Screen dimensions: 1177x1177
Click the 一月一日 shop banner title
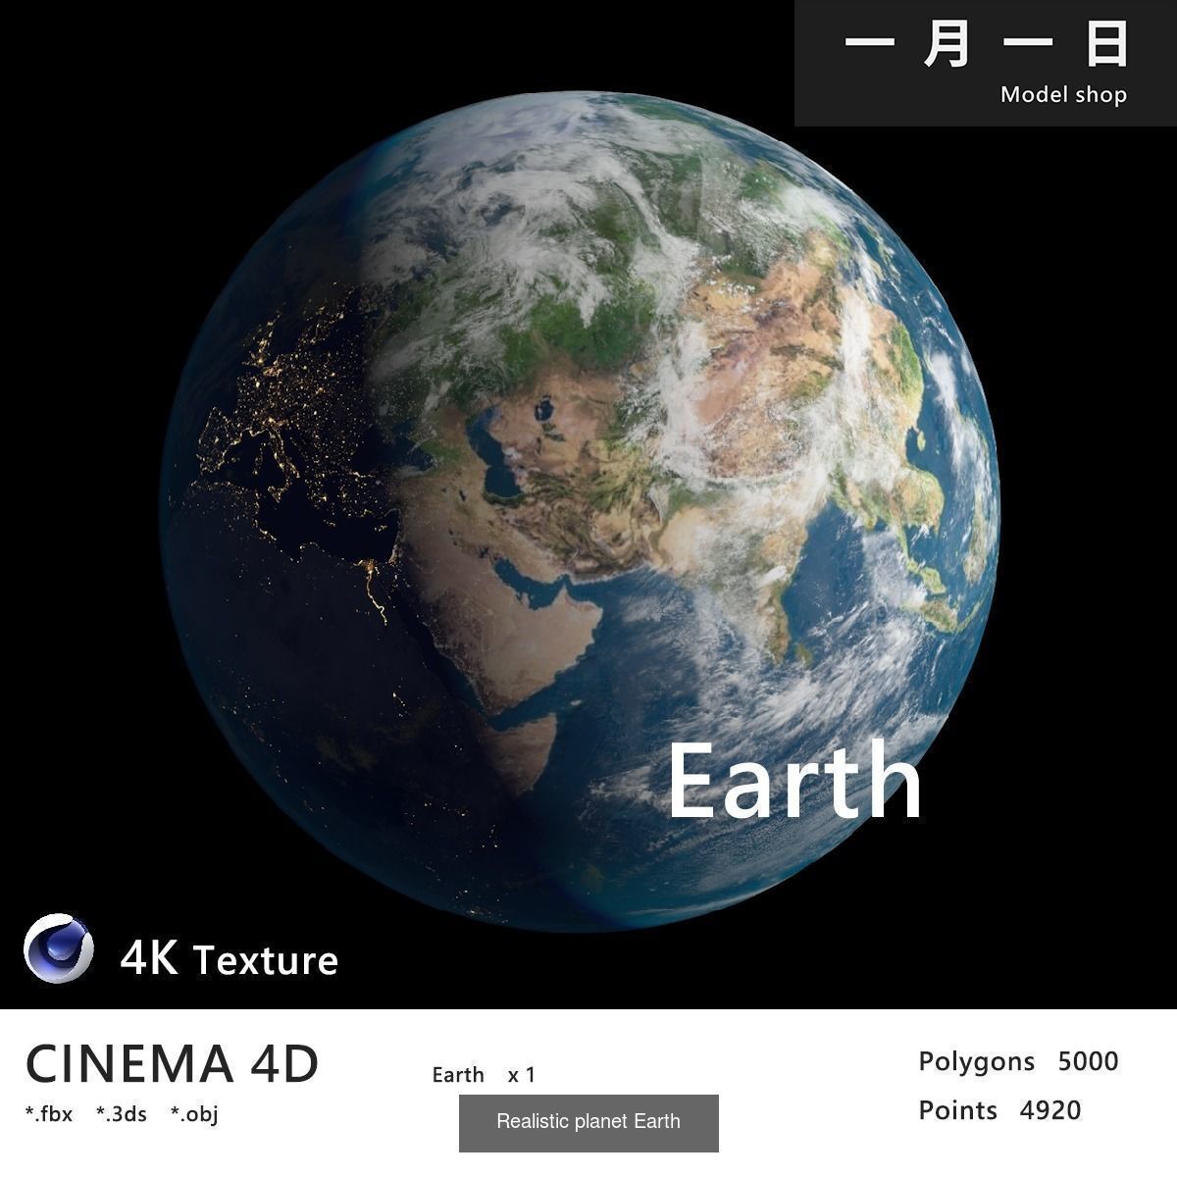(x=986, y=45)
